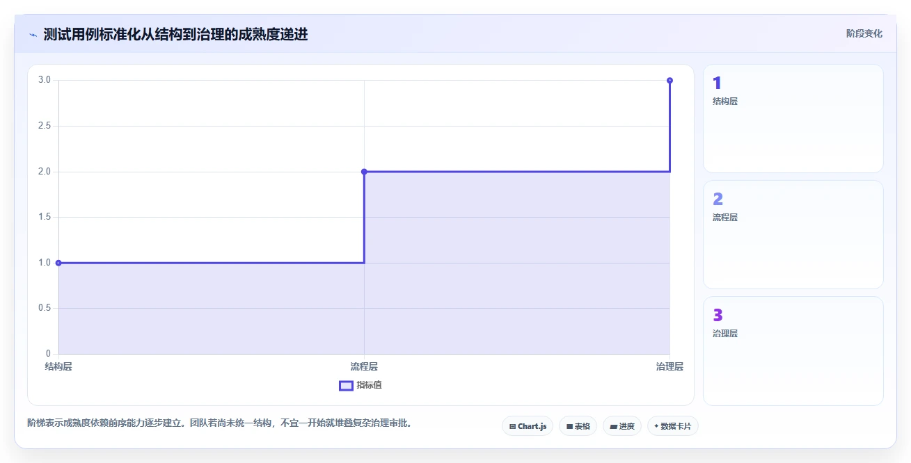Open the 流程层 data card

tap(793, 234)
